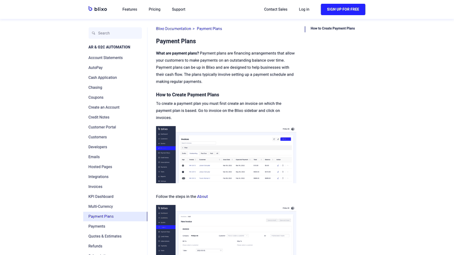The width and height of the screenshot is (454, 255).
Task: Open the Support menu item
Action: pos(178,9)
